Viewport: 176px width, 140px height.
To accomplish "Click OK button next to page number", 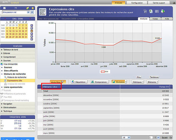I will [x=158, y=137].
